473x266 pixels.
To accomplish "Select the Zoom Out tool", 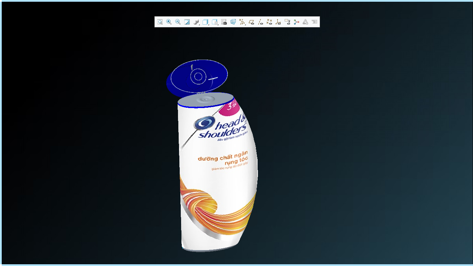I will tap(178, 22).
